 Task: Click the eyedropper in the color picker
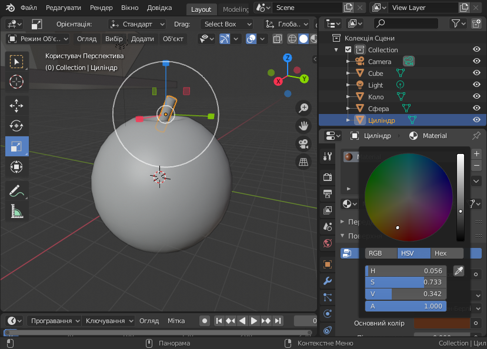click(459, 271)
